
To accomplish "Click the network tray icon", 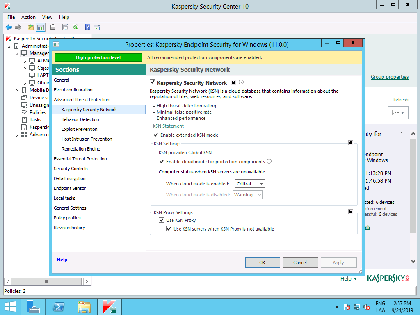I will click(356, 307).
